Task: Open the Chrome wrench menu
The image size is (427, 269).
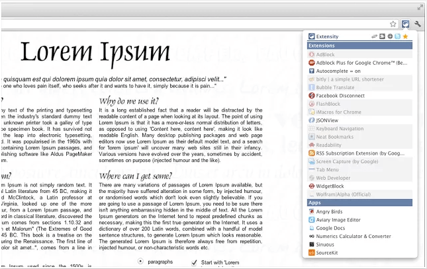Action: [418, 24]
